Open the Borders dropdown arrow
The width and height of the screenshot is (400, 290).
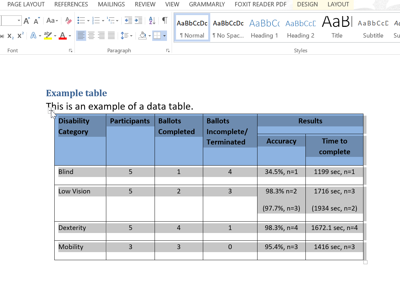point(164,35)
